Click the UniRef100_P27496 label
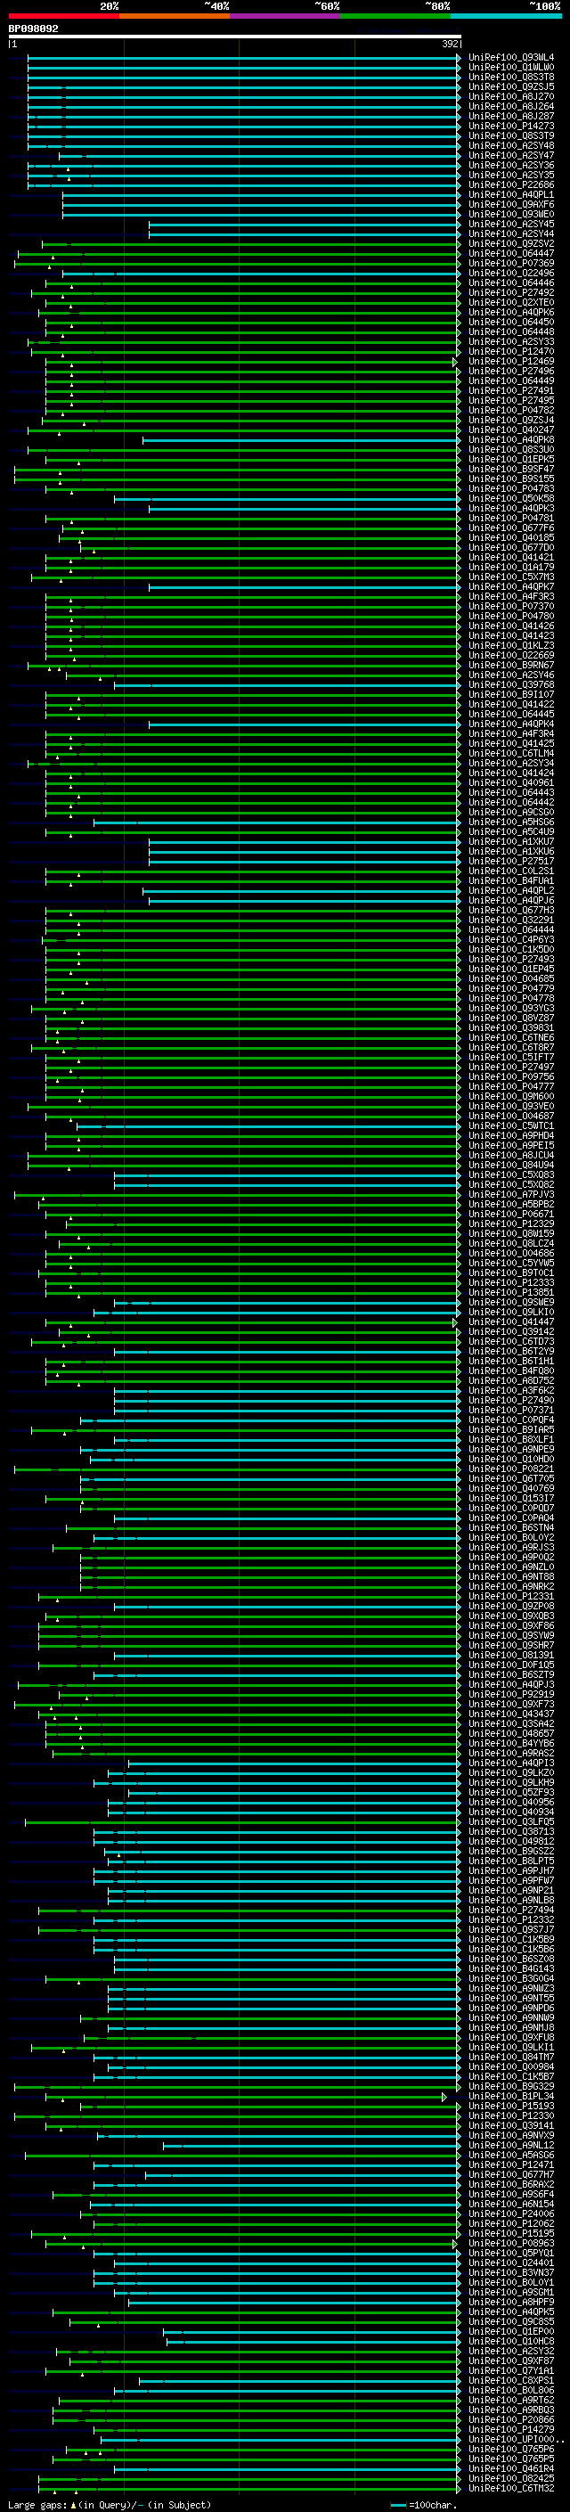This screenshot has width=570, height=2512. point(511,372)
